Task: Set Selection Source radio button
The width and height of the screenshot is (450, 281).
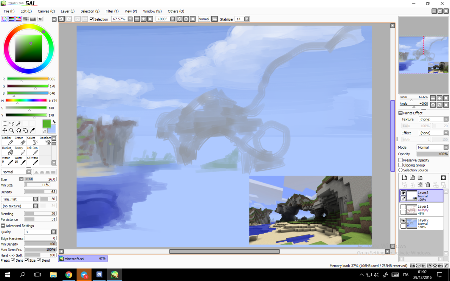Action: [400, 170]
